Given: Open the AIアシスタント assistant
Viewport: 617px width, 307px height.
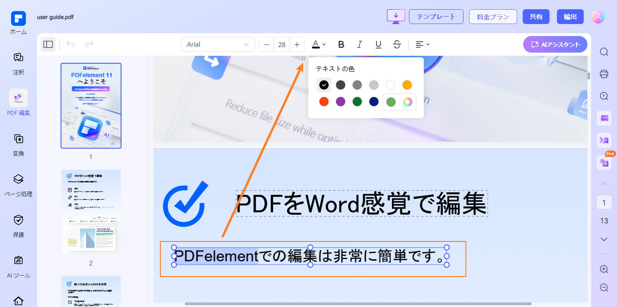Looking at the screenshot, I should [555, 44].
